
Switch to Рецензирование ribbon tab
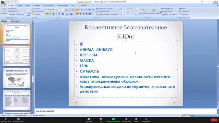click(x=62, y=5)
